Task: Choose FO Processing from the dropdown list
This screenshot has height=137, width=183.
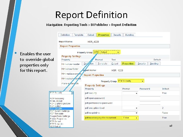Action: [57, 98]
